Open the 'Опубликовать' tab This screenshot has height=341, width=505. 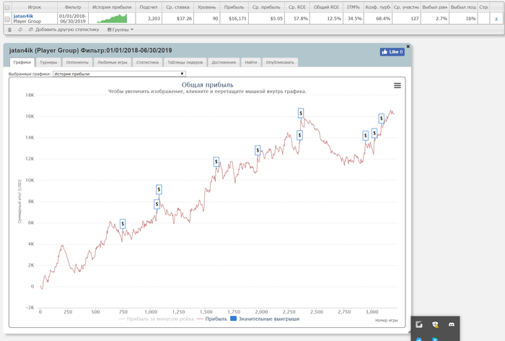click(x=280, y=62)
